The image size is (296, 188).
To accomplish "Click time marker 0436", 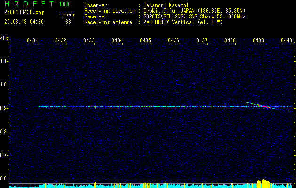I will 174,40.
